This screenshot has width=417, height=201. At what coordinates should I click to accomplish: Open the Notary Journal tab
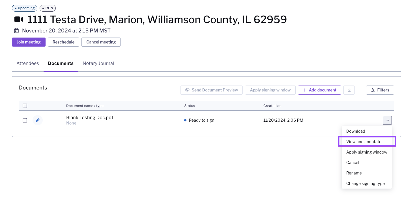[x=98, y=64]
